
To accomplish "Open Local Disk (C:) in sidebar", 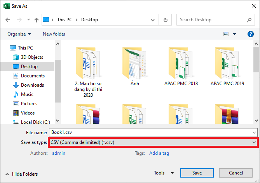I will (x=35, y=122).
